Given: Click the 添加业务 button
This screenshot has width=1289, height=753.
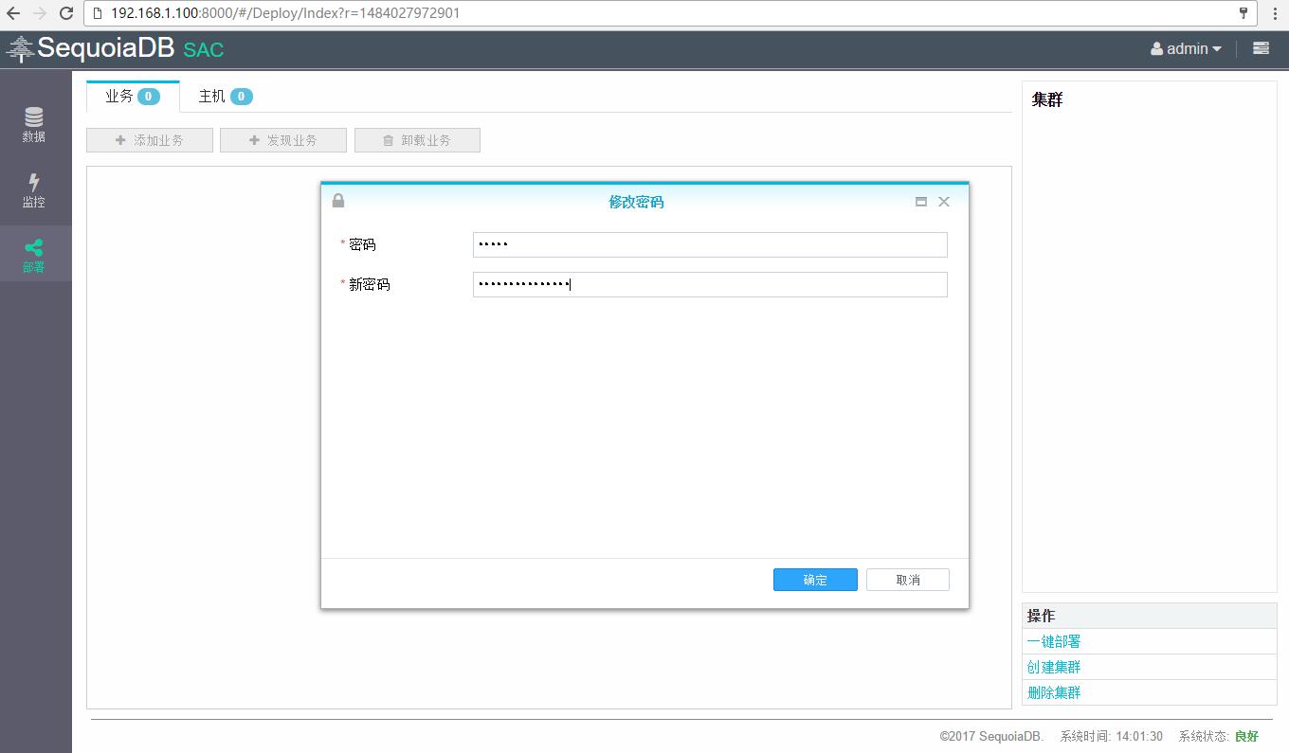Looking at the screenshot, I should point(150,140).
